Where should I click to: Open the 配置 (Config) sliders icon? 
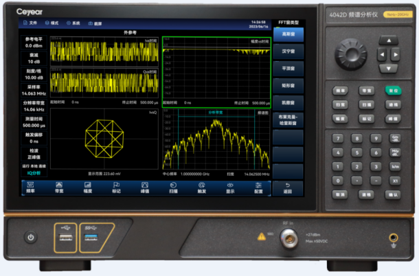(258, 187)
